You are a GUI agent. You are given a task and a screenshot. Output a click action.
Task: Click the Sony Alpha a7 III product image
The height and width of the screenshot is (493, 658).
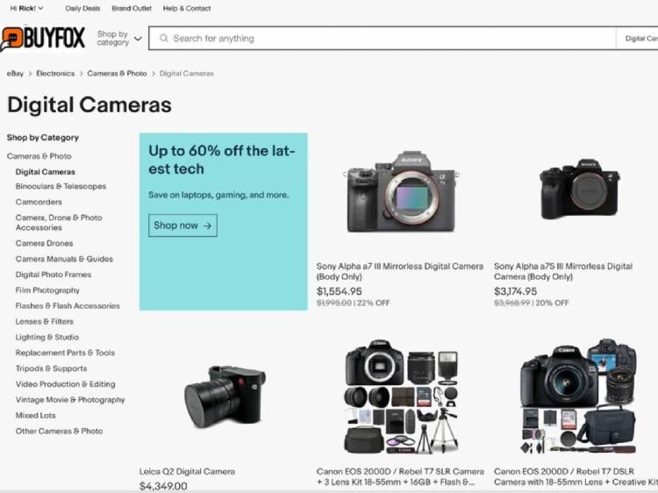401,191
